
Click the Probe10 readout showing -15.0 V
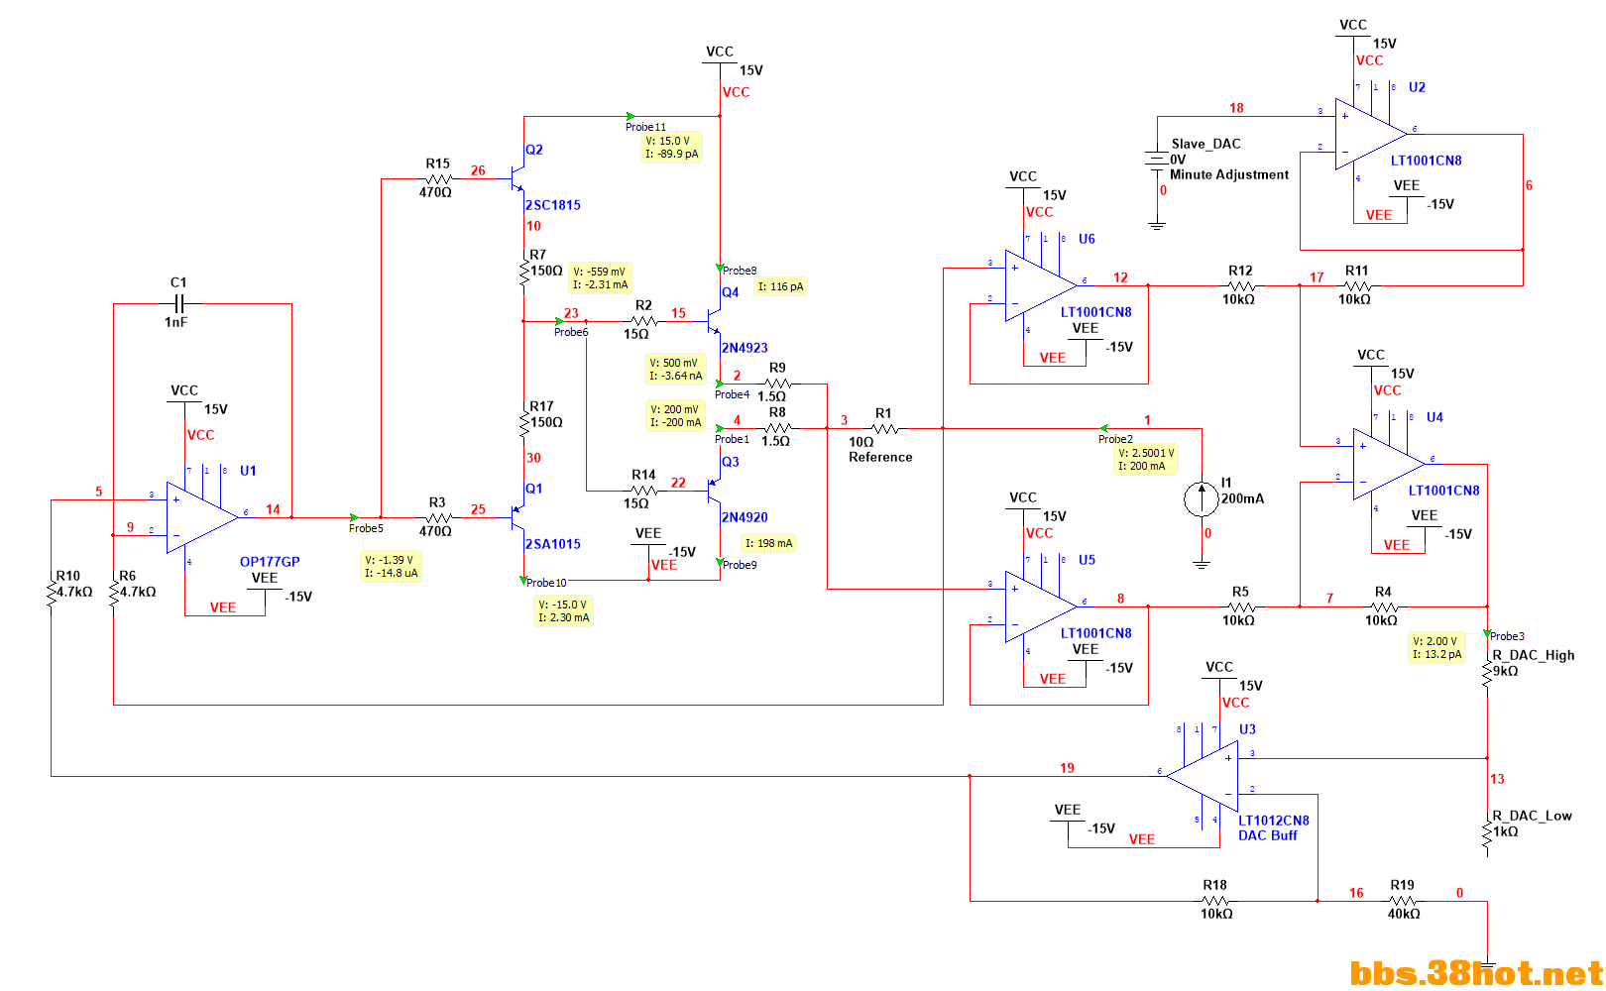563,610
